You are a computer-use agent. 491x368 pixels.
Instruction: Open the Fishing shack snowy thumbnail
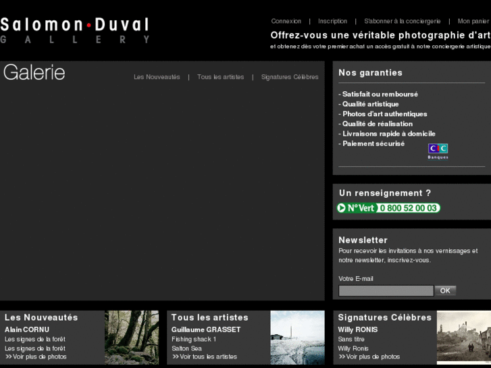point(297,338)
